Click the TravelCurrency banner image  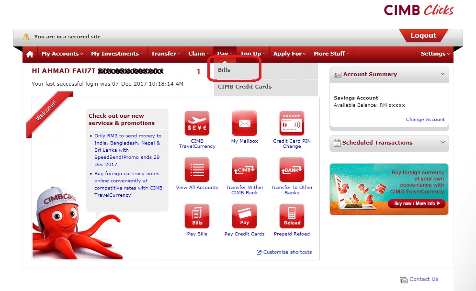(x=389, y=189)
